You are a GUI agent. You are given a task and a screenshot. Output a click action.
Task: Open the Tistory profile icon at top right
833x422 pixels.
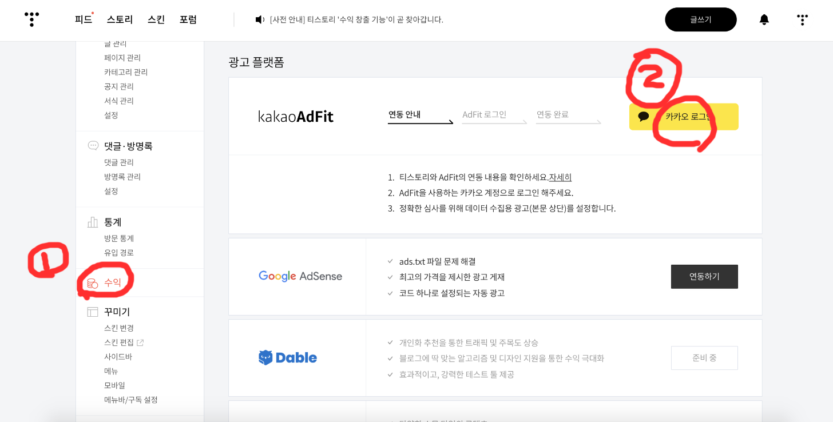(803, 19)
